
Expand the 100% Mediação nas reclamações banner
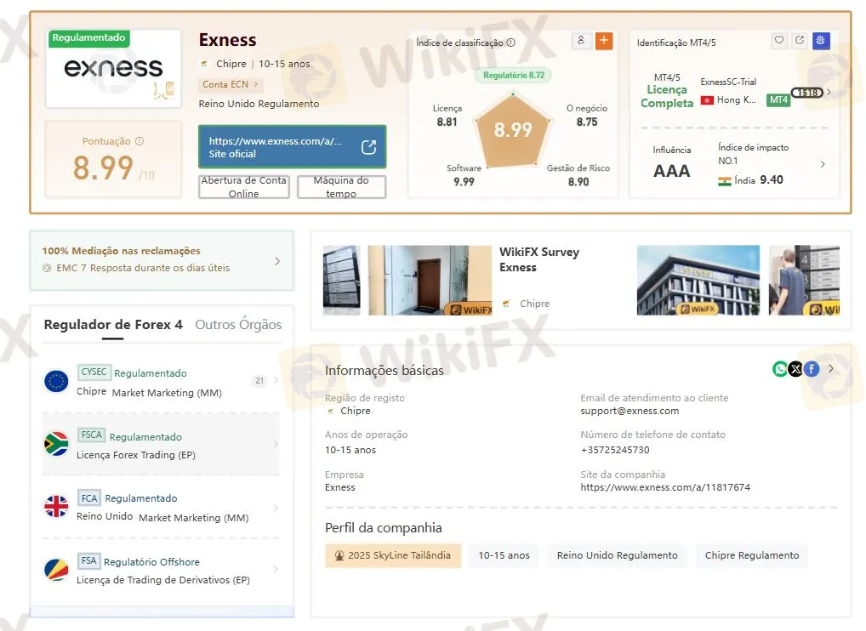(162, 260)
